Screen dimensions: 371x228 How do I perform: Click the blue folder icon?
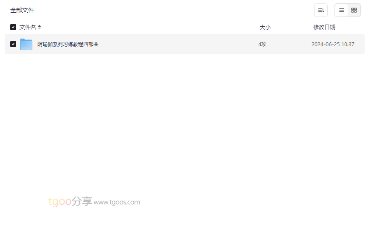click(x=26, y=44)
